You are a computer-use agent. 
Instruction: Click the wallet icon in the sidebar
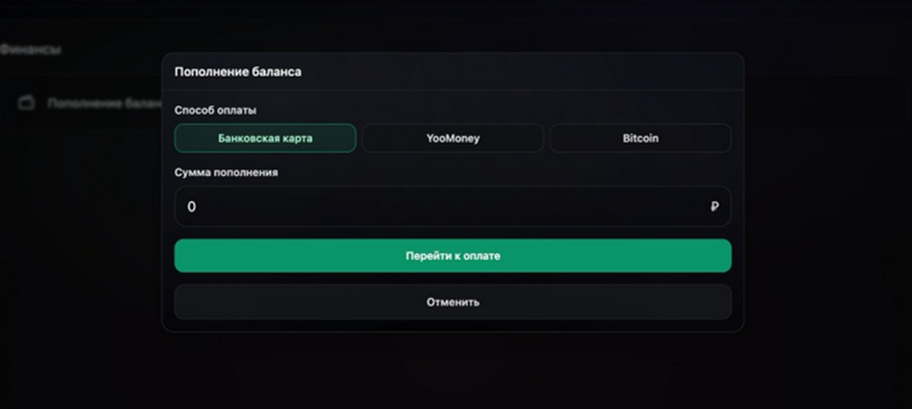[27, 103]
